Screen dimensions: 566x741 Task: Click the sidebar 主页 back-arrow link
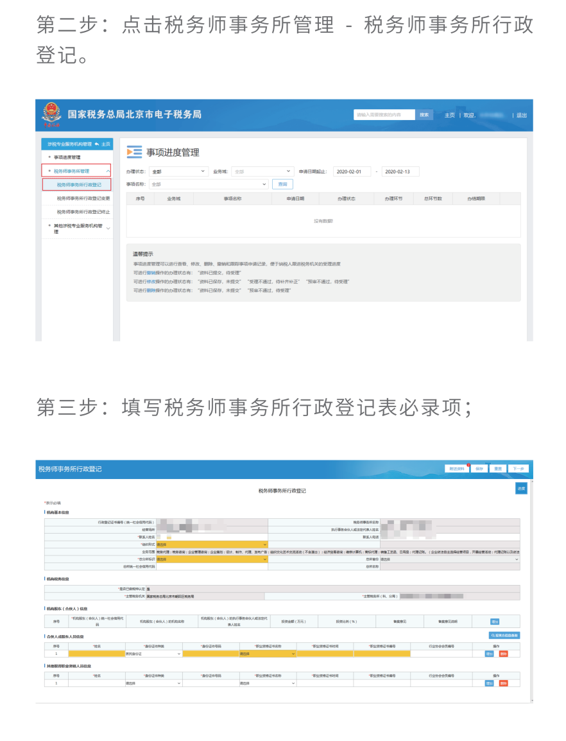(x=103, y=144)
